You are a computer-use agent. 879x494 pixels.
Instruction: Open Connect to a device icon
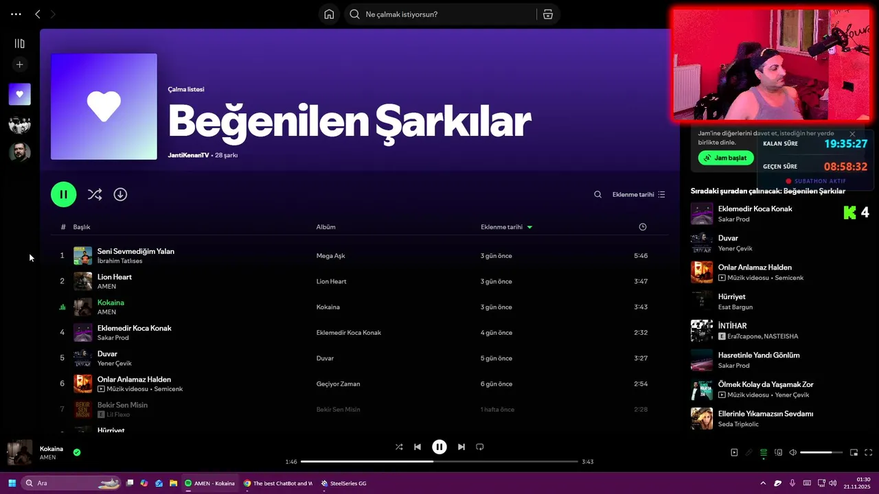(778, 452)
